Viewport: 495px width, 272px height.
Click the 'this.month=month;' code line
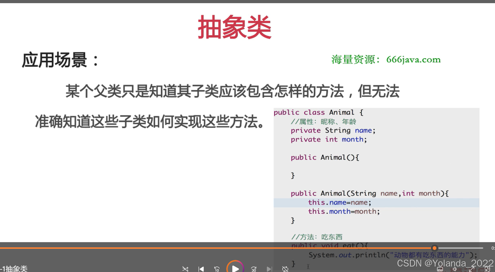pos(344,211)
